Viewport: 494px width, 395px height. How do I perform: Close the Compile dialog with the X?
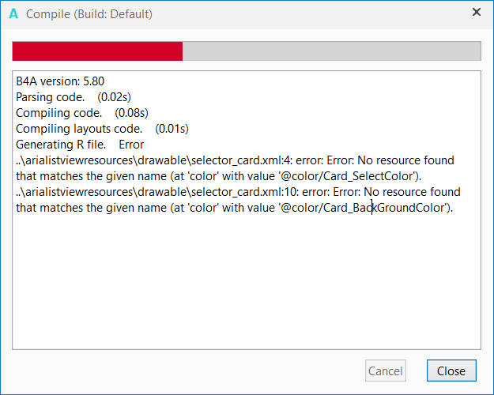[x=476, y=13]
